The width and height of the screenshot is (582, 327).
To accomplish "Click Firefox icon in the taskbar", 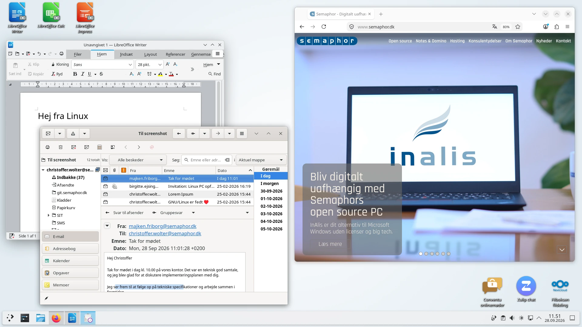I will tap(56, 318).
